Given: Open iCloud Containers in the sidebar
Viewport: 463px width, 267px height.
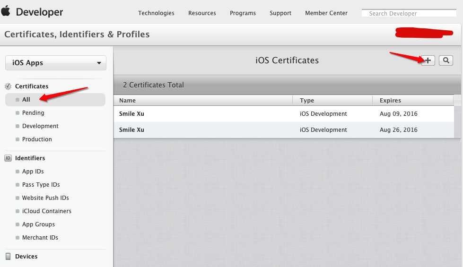Looking at the screenshot, I should click(x=46, y=211).
